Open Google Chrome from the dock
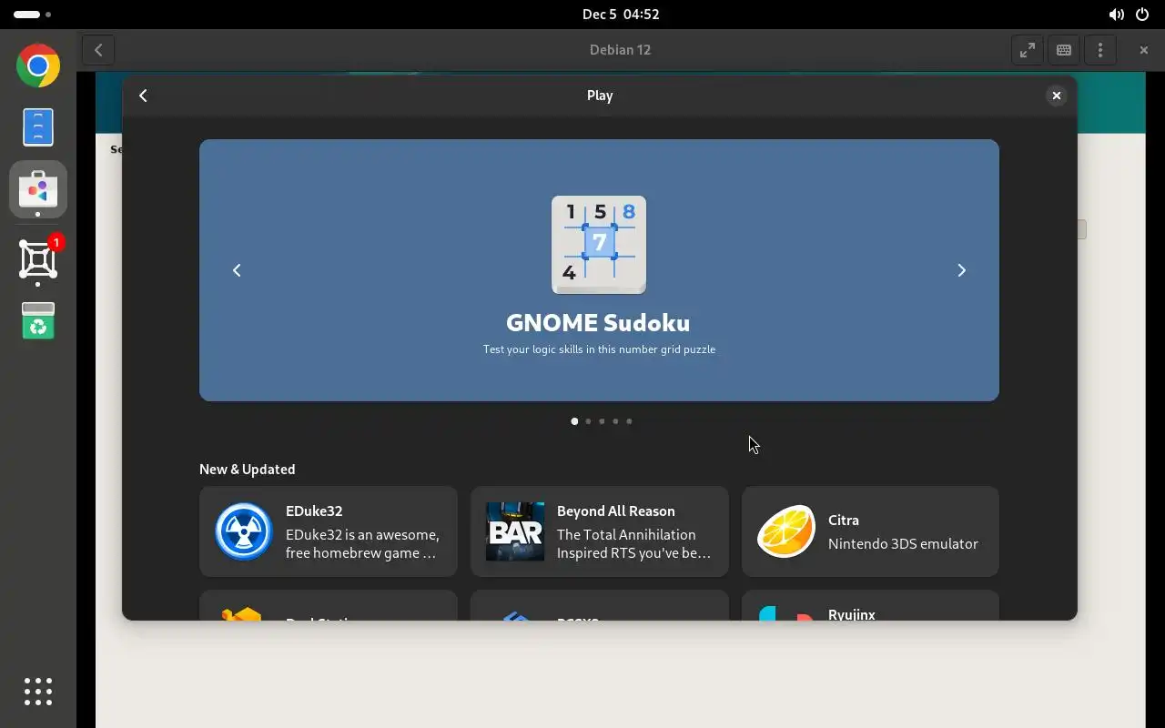The width and height of the screenshot is (1165, 728). tap(38, 66)
